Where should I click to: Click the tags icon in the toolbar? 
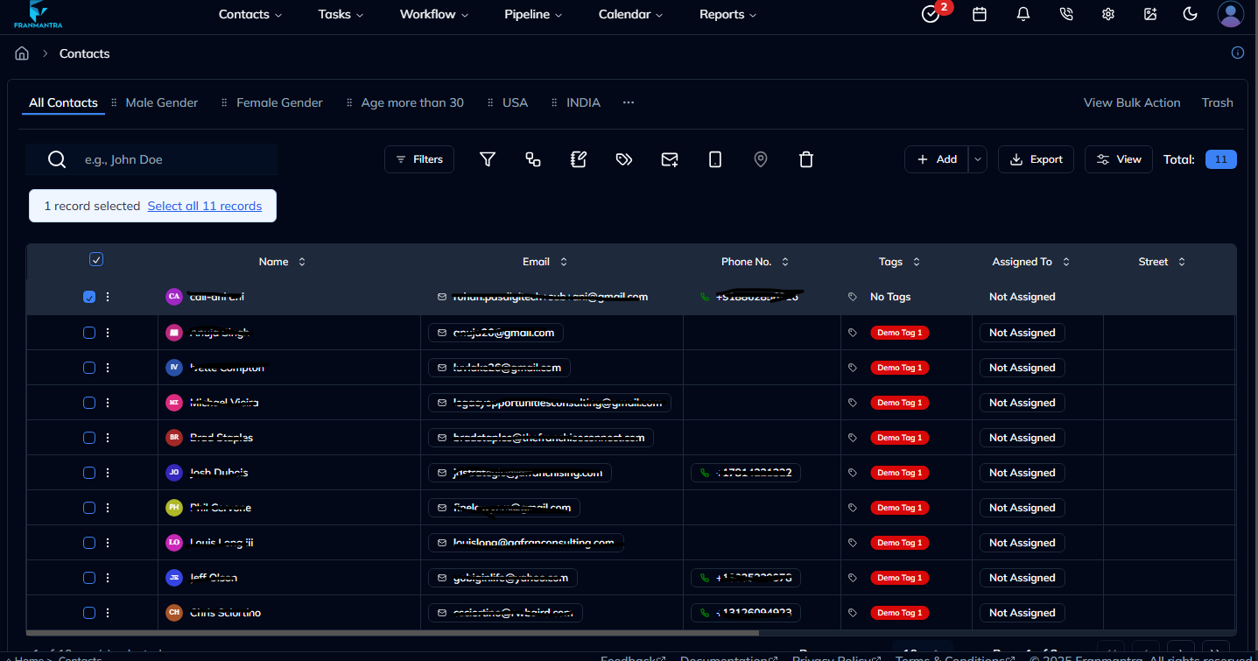pos(624,159)
